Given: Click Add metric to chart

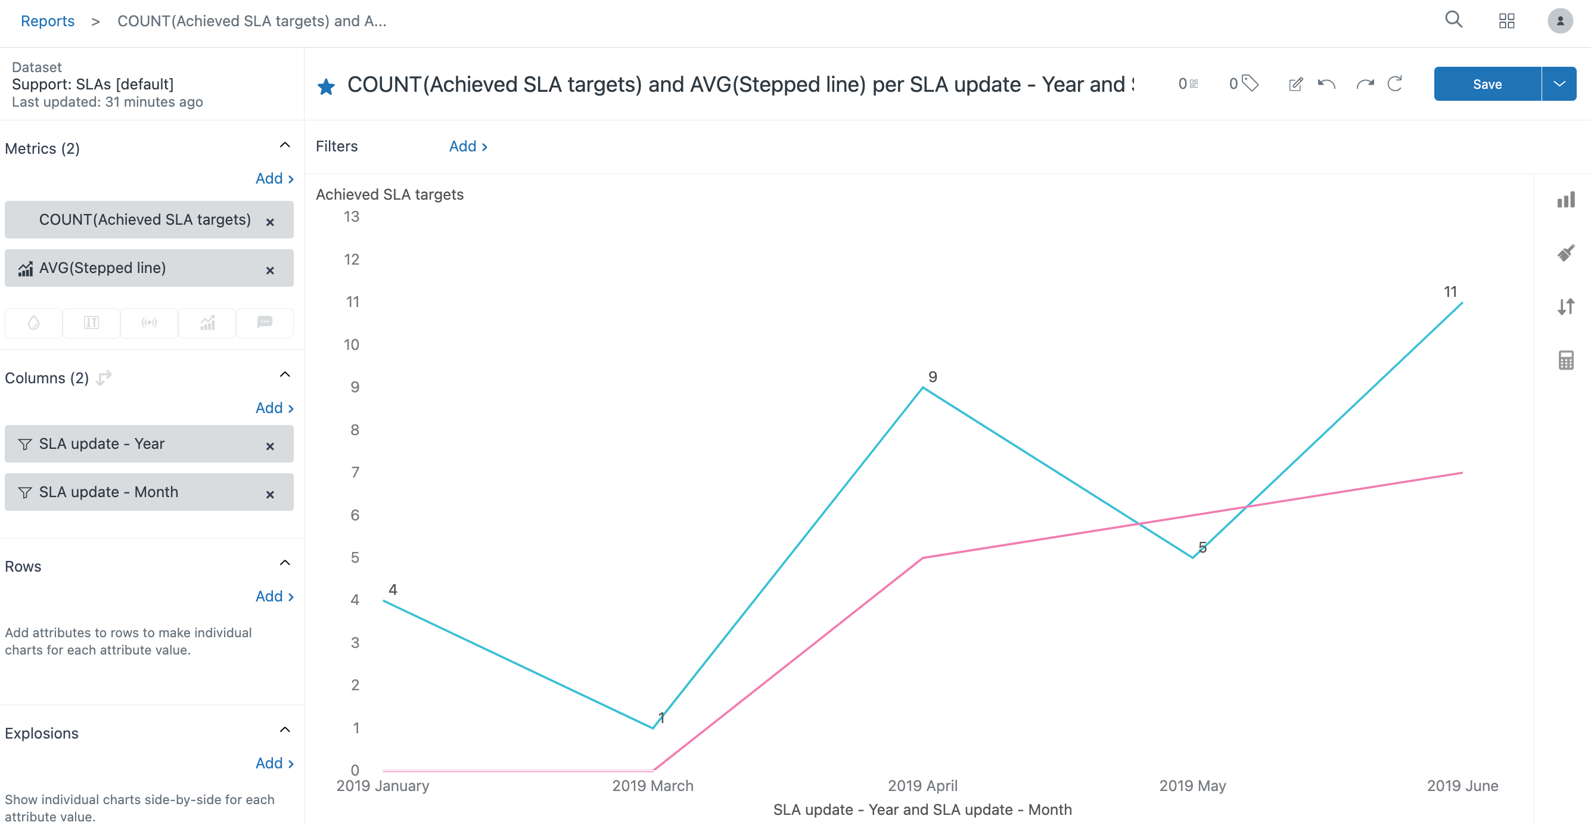Looking at the screenshot, I should pyautogui.click(x=272, y=178).
